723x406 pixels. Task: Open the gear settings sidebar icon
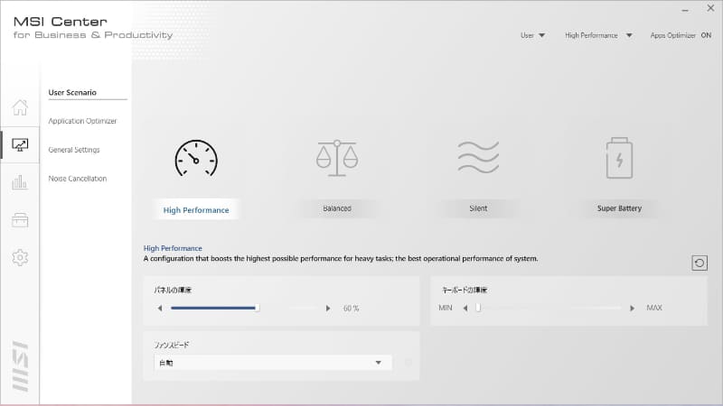(20, 257)
